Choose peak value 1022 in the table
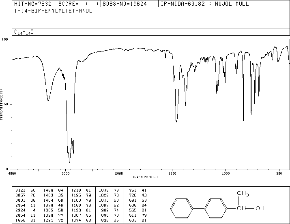Screen dimensions: 290x224 point(104,195)
